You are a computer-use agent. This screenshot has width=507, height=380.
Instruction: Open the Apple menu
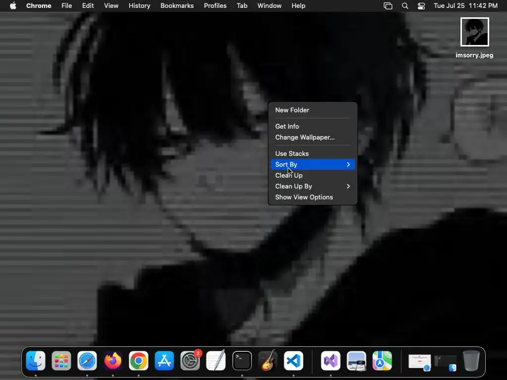tap(13, 6)
